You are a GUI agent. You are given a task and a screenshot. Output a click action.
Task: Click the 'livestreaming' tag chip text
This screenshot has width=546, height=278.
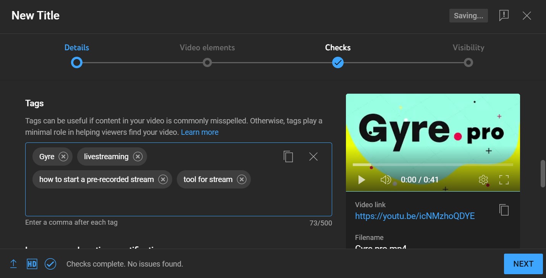106,157
